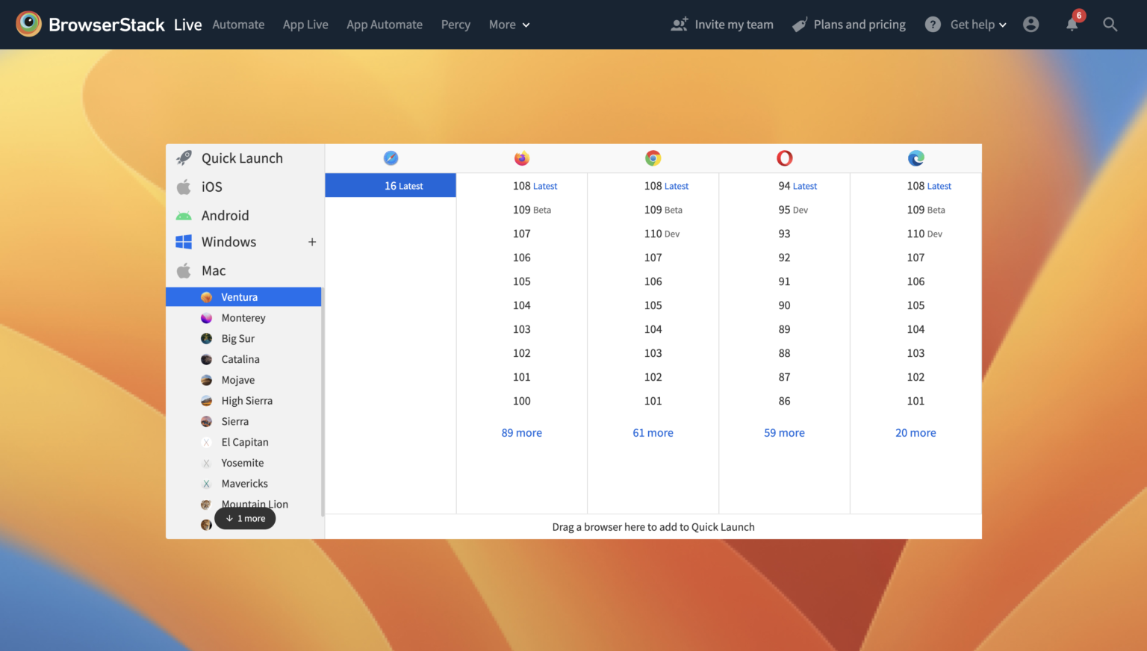Select the Edge browser icon
The width and height of the screenshot is (1147, 651).
tap(916, 158)
